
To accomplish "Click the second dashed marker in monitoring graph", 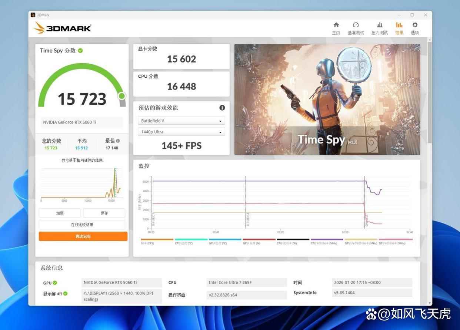I will tap(246, 203).
